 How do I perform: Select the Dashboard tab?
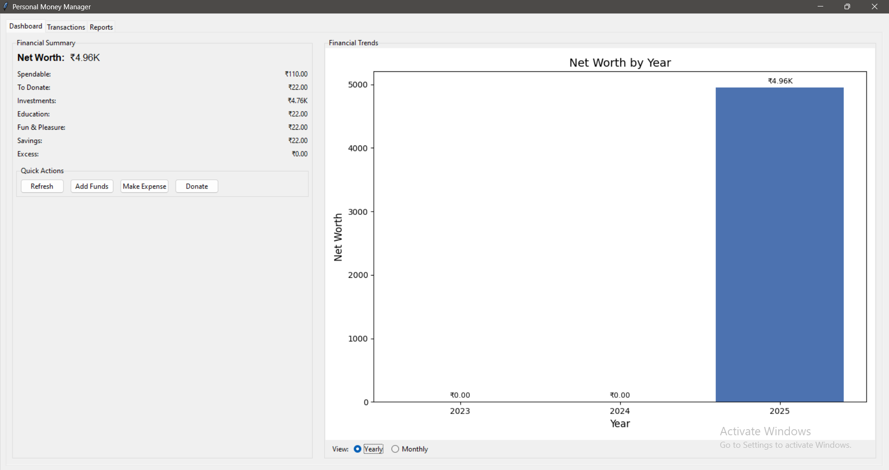pyautogui.click(x=25, y=26)
